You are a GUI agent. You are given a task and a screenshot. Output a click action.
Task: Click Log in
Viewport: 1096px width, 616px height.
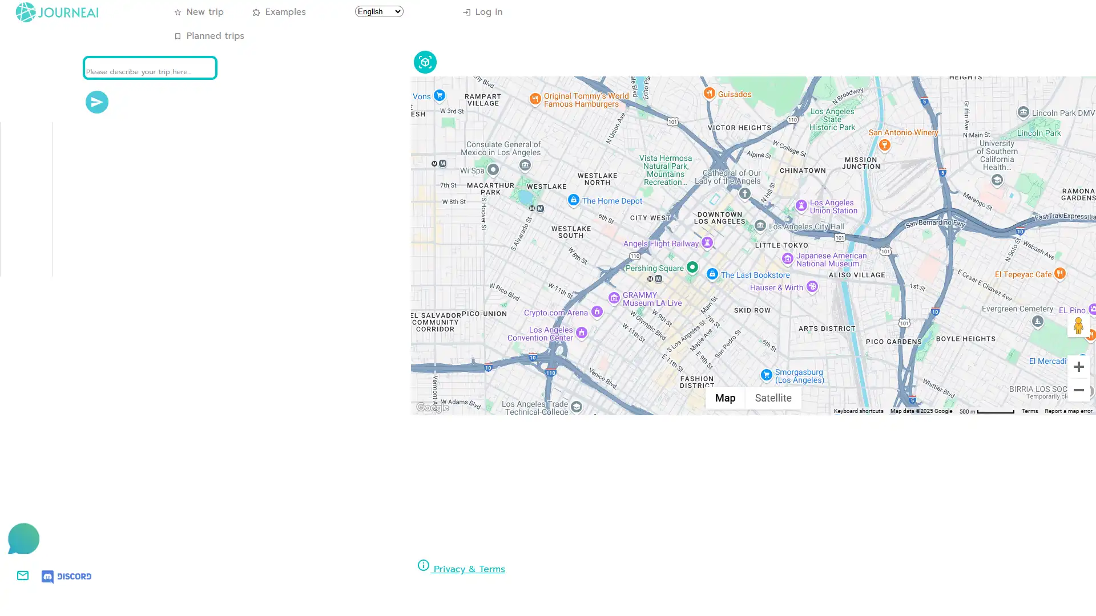pos(482,12)
